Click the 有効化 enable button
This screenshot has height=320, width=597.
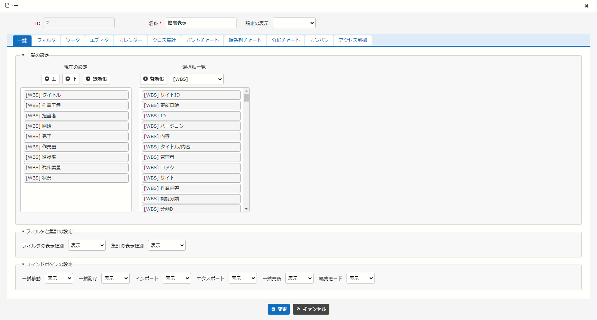point(153,79)
